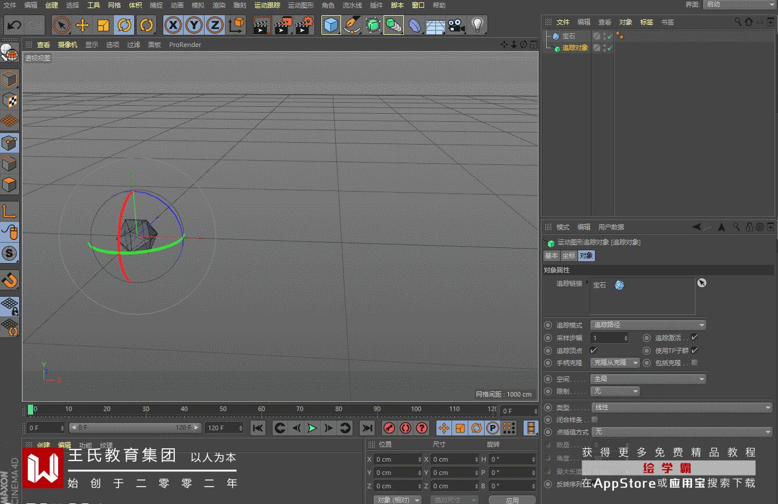Toggle the 闭合样条 checkbox

coord(594,420)
